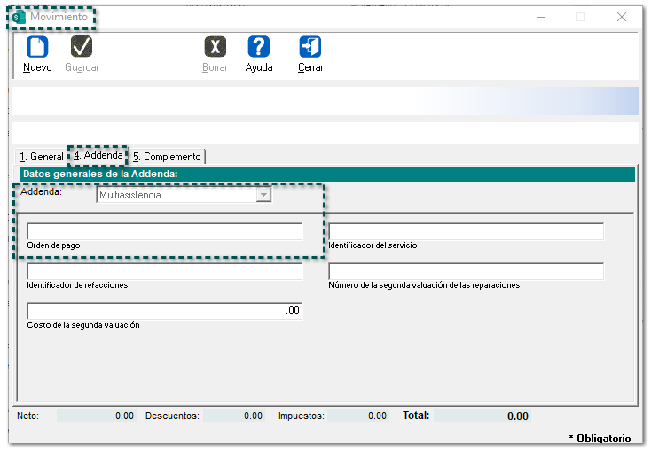Click the Movimiento app icon in title bar
Screen dimensions: 651x451
click(x=19, y=17)
